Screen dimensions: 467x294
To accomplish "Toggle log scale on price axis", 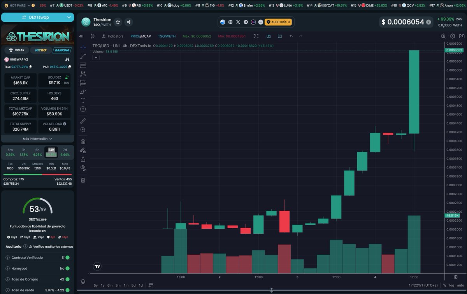I will coord(451,285).
